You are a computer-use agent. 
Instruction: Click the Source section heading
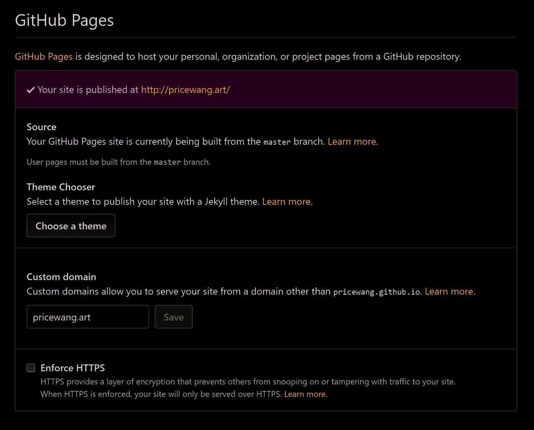[41, 127]
